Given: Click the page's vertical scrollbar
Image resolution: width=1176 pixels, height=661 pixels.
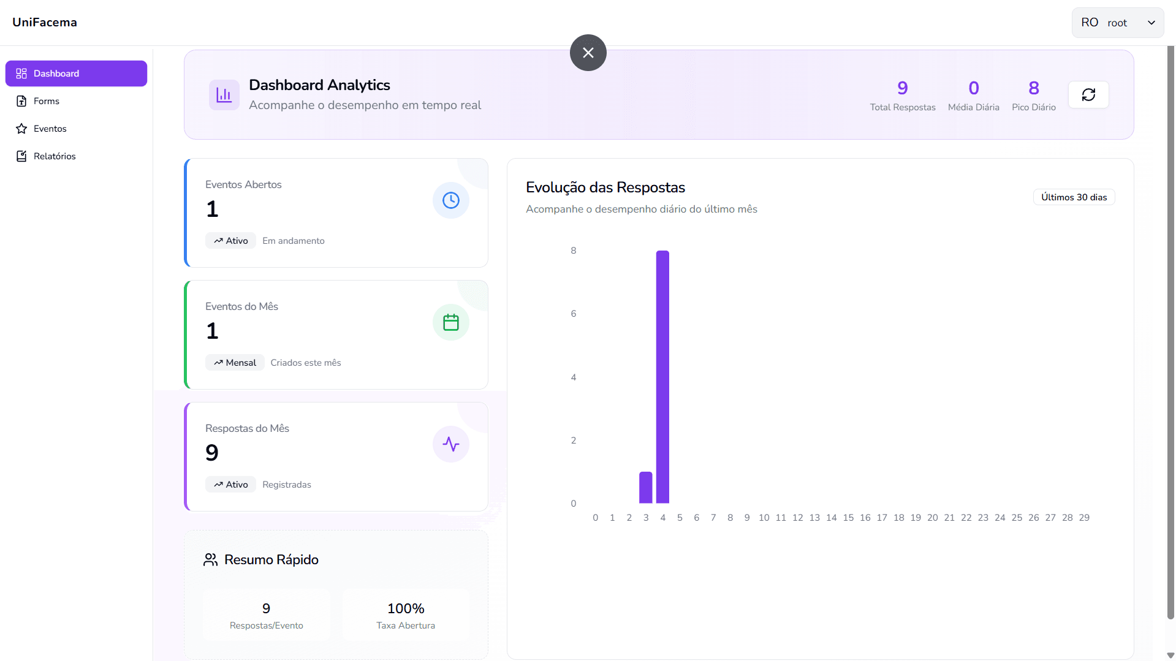Looking at the screenshot, I should pos(1170,331).
